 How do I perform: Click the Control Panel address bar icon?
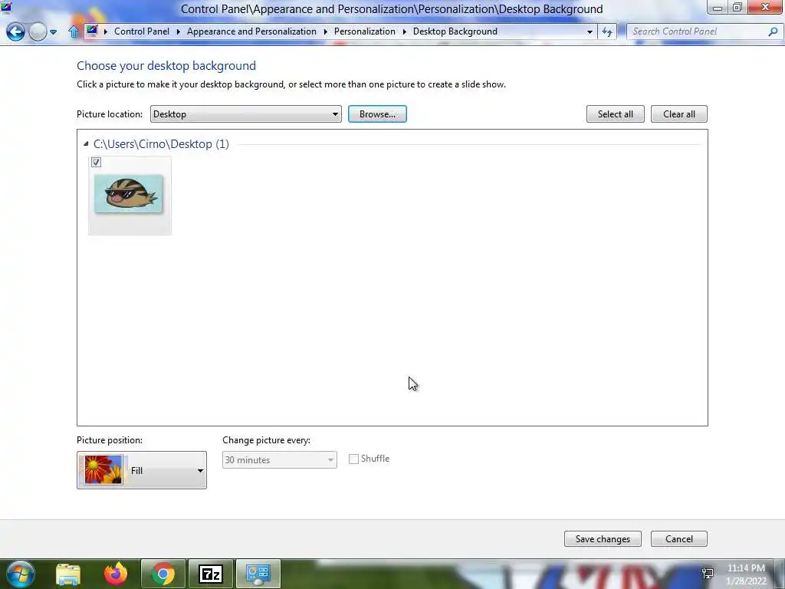(92, 31)
